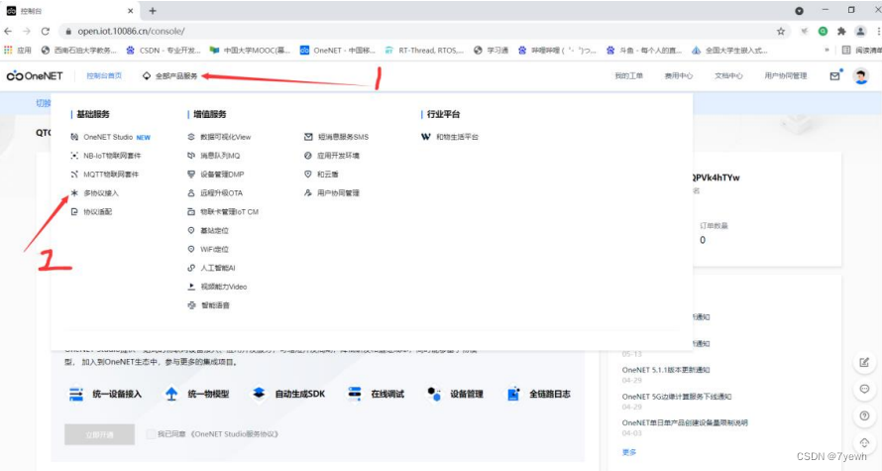Open the OneNET 5.1.1版本更新通知 notice

pos(666,370)
